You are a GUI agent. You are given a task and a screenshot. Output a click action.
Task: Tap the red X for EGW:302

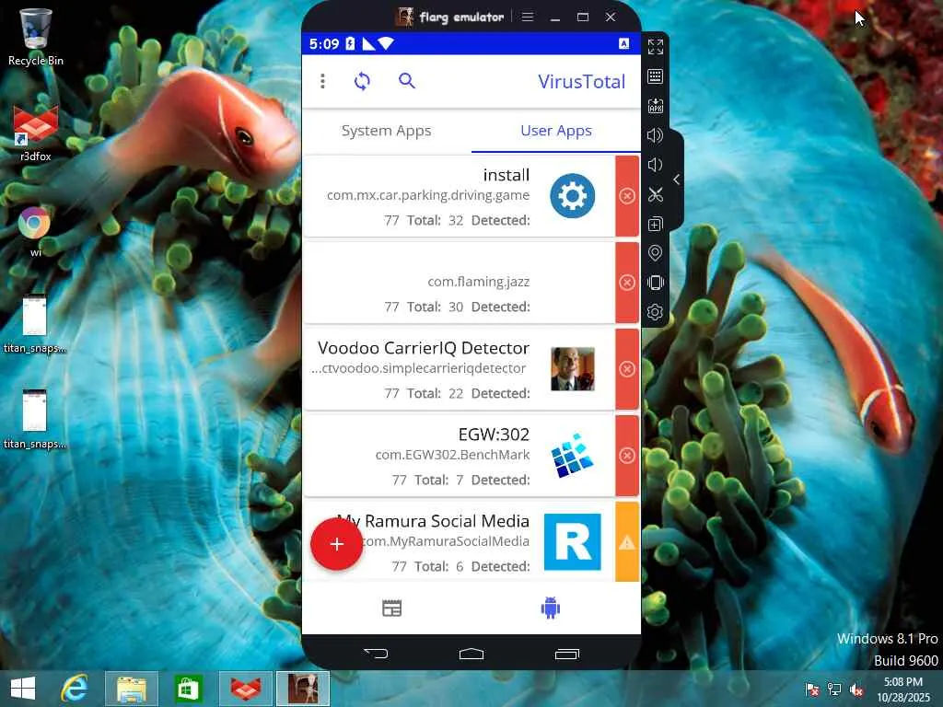point(627,456)
